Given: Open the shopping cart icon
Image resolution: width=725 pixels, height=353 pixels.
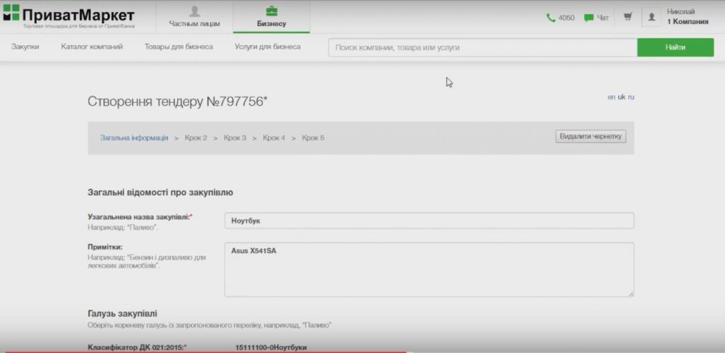Looking at the screenshot, I should tap(627, 17).
